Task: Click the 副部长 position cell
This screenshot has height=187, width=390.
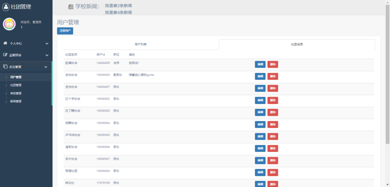Action: click(118, 75)
